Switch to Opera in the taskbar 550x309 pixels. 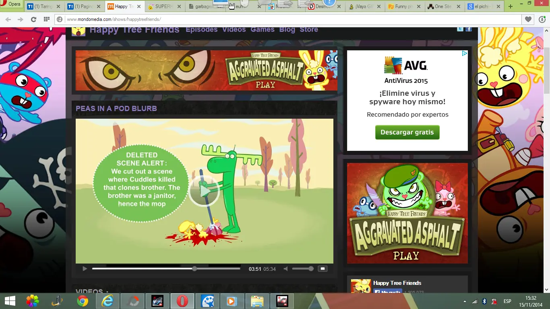tap(182, 301)
